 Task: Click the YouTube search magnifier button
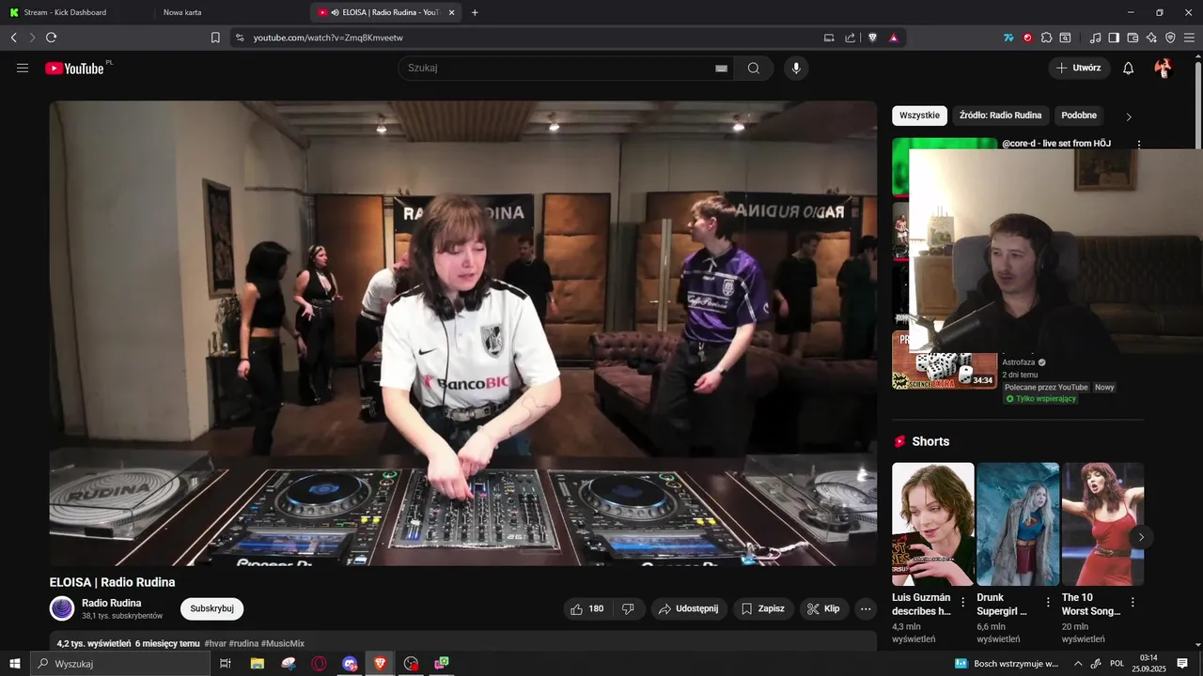pos(754,68)
